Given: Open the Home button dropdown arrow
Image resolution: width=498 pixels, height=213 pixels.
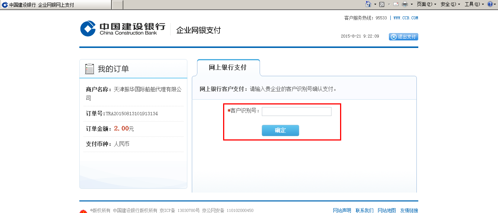Looking at the screenshot, I should coord(375,4).
